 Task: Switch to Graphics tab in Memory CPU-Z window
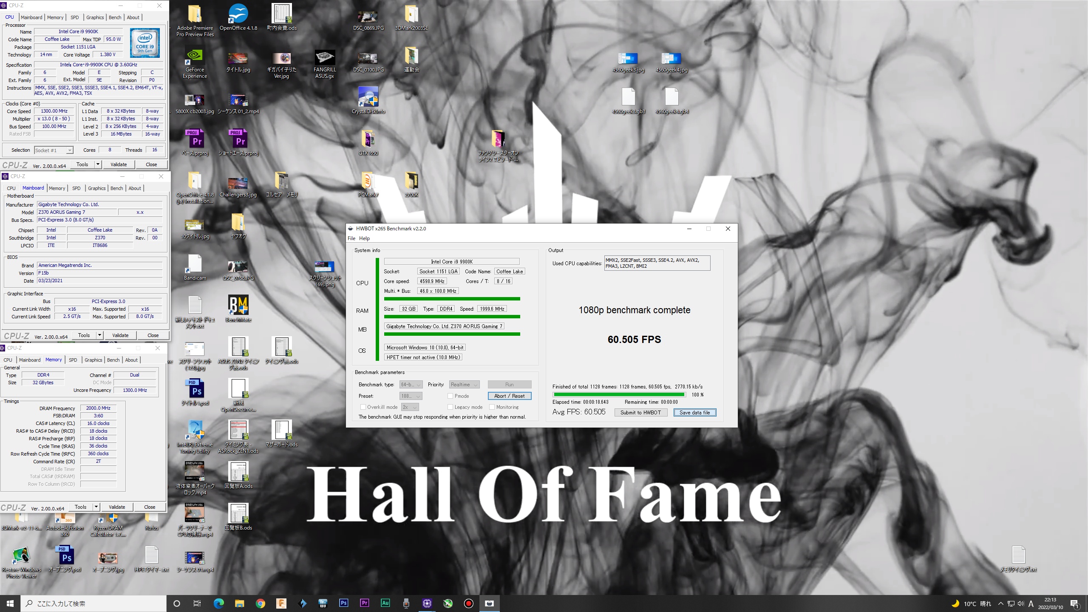pos(93,360)
